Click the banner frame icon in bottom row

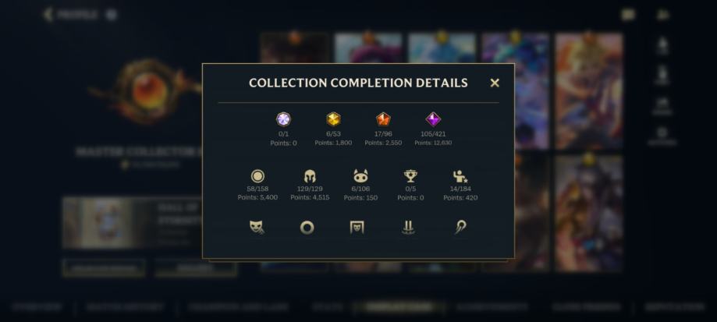click(x=357, y=227)
